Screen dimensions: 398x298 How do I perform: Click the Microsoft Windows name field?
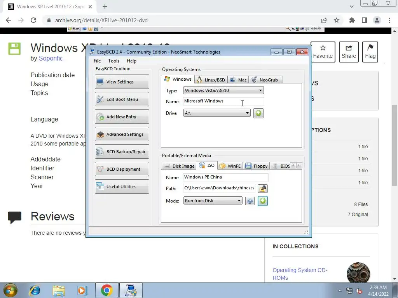tap(223, 101)
